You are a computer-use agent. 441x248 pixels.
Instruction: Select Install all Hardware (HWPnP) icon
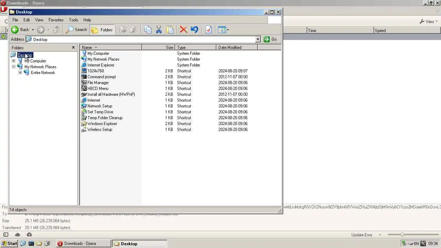[84, 94]
